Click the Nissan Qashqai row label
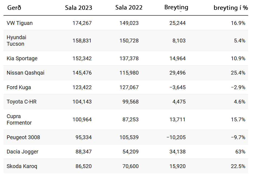 click(25, 73)
